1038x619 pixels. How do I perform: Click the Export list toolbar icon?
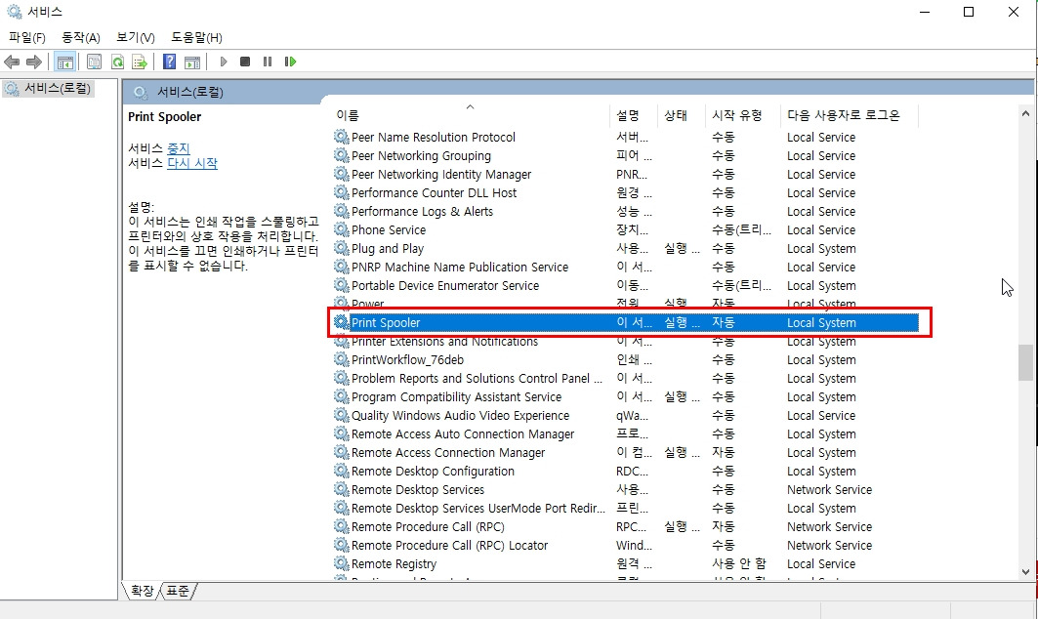[139, 62]
